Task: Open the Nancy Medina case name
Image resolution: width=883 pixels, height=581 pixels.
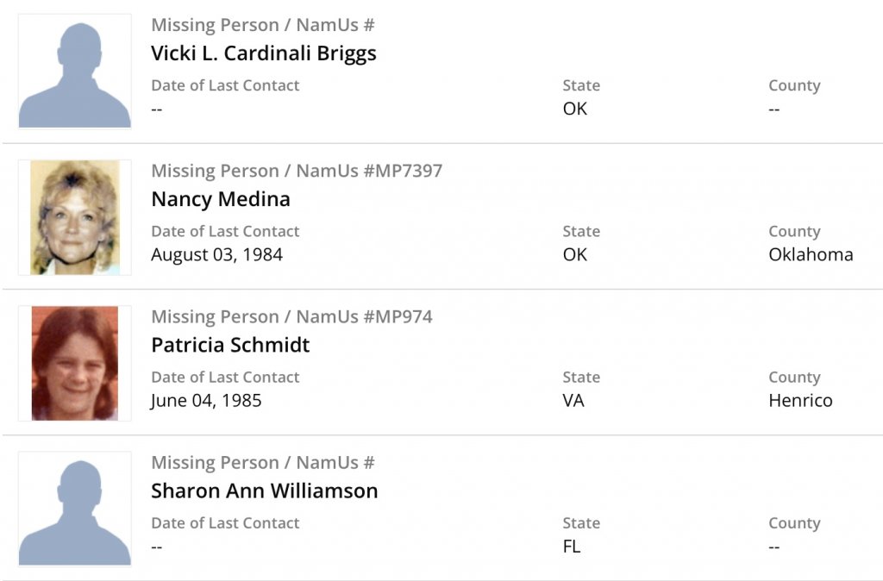Action: [221, 199]
